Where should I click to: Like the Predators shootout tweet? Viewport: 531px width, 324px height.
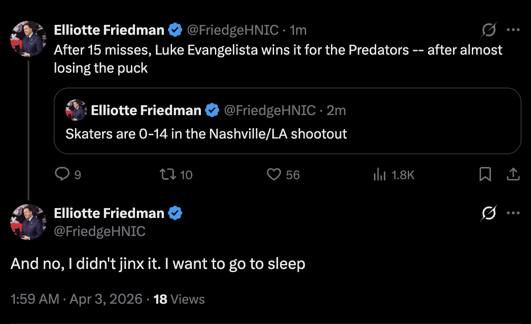[274, 174]
